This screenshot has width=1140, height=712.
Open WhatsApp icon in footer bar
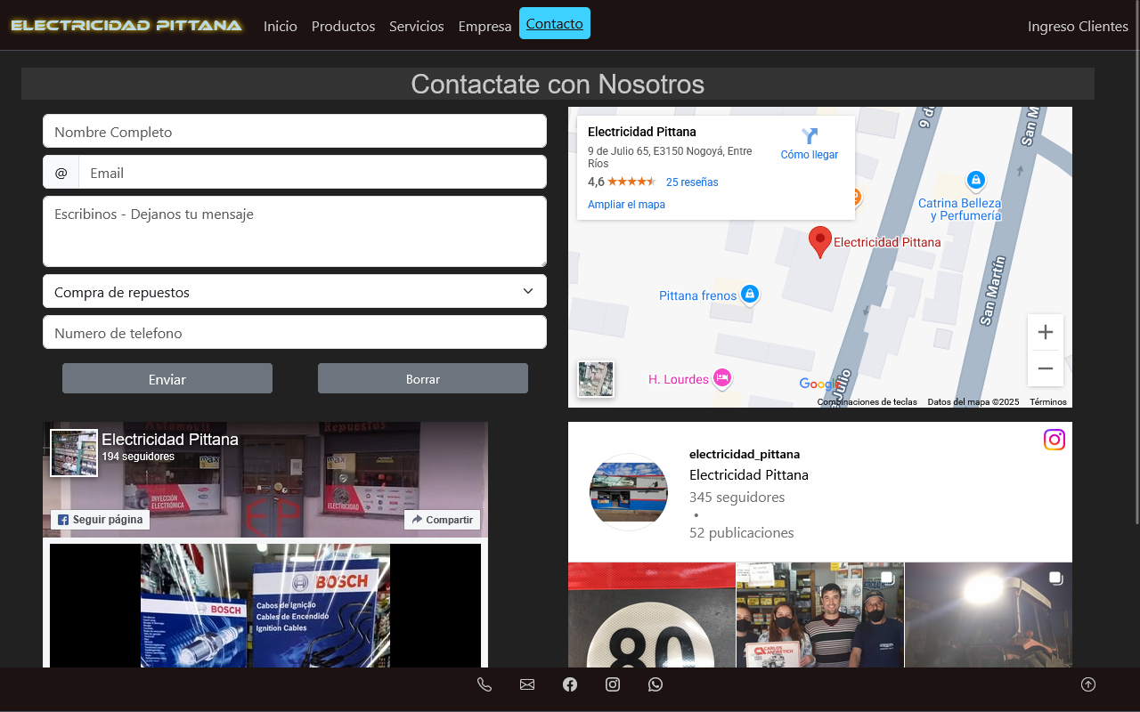point(655,684)
